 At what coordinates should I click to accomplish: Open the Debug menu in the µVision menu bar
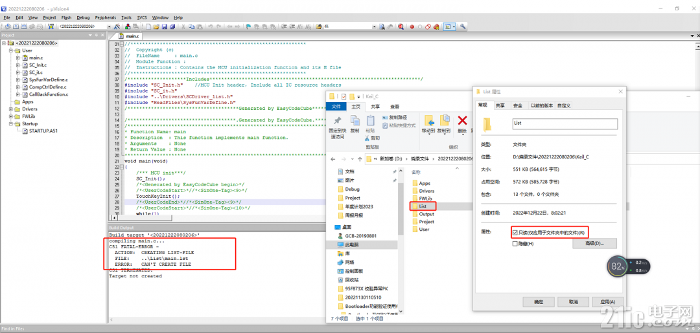coord(83,17)
